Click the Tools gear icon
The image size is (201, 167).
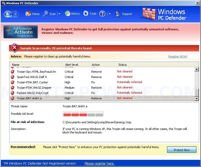(x=86, y=14)
